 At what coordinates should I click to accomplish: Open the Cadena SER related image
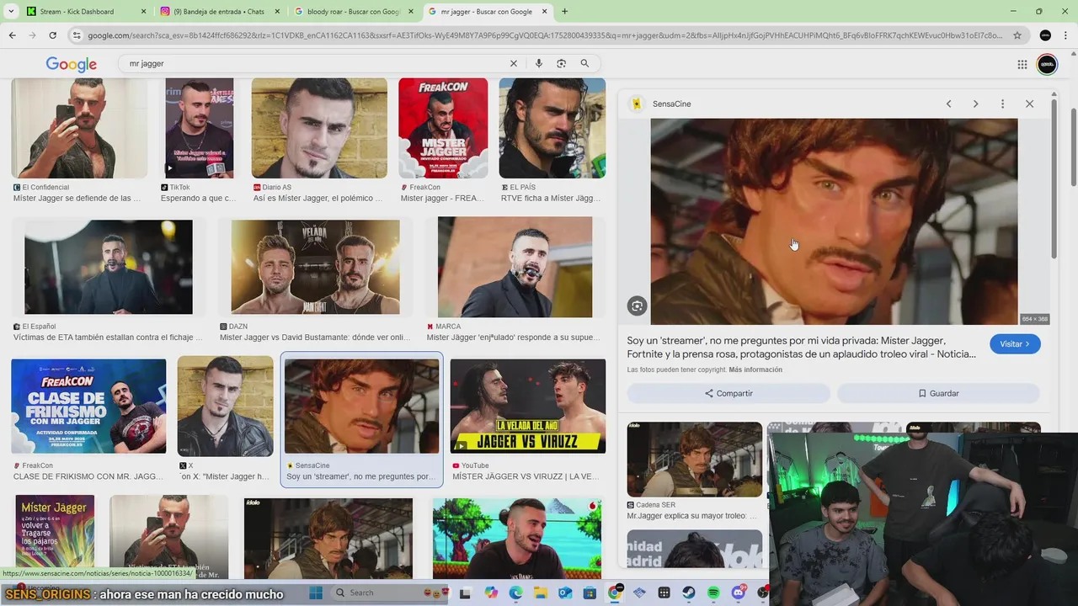point(694,460)
